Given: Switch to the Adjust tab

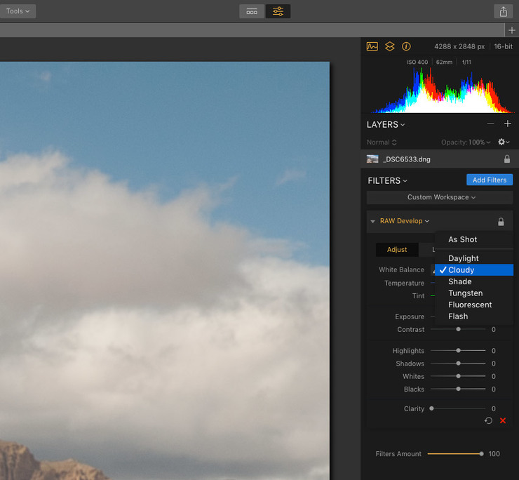Looking at the screenshot, I should pos(397,250).
